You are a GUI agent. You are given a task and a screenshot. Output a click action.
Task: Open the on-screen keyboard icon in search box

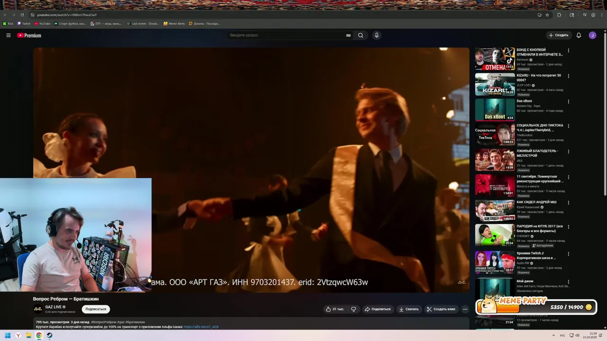tap(348, 35)
